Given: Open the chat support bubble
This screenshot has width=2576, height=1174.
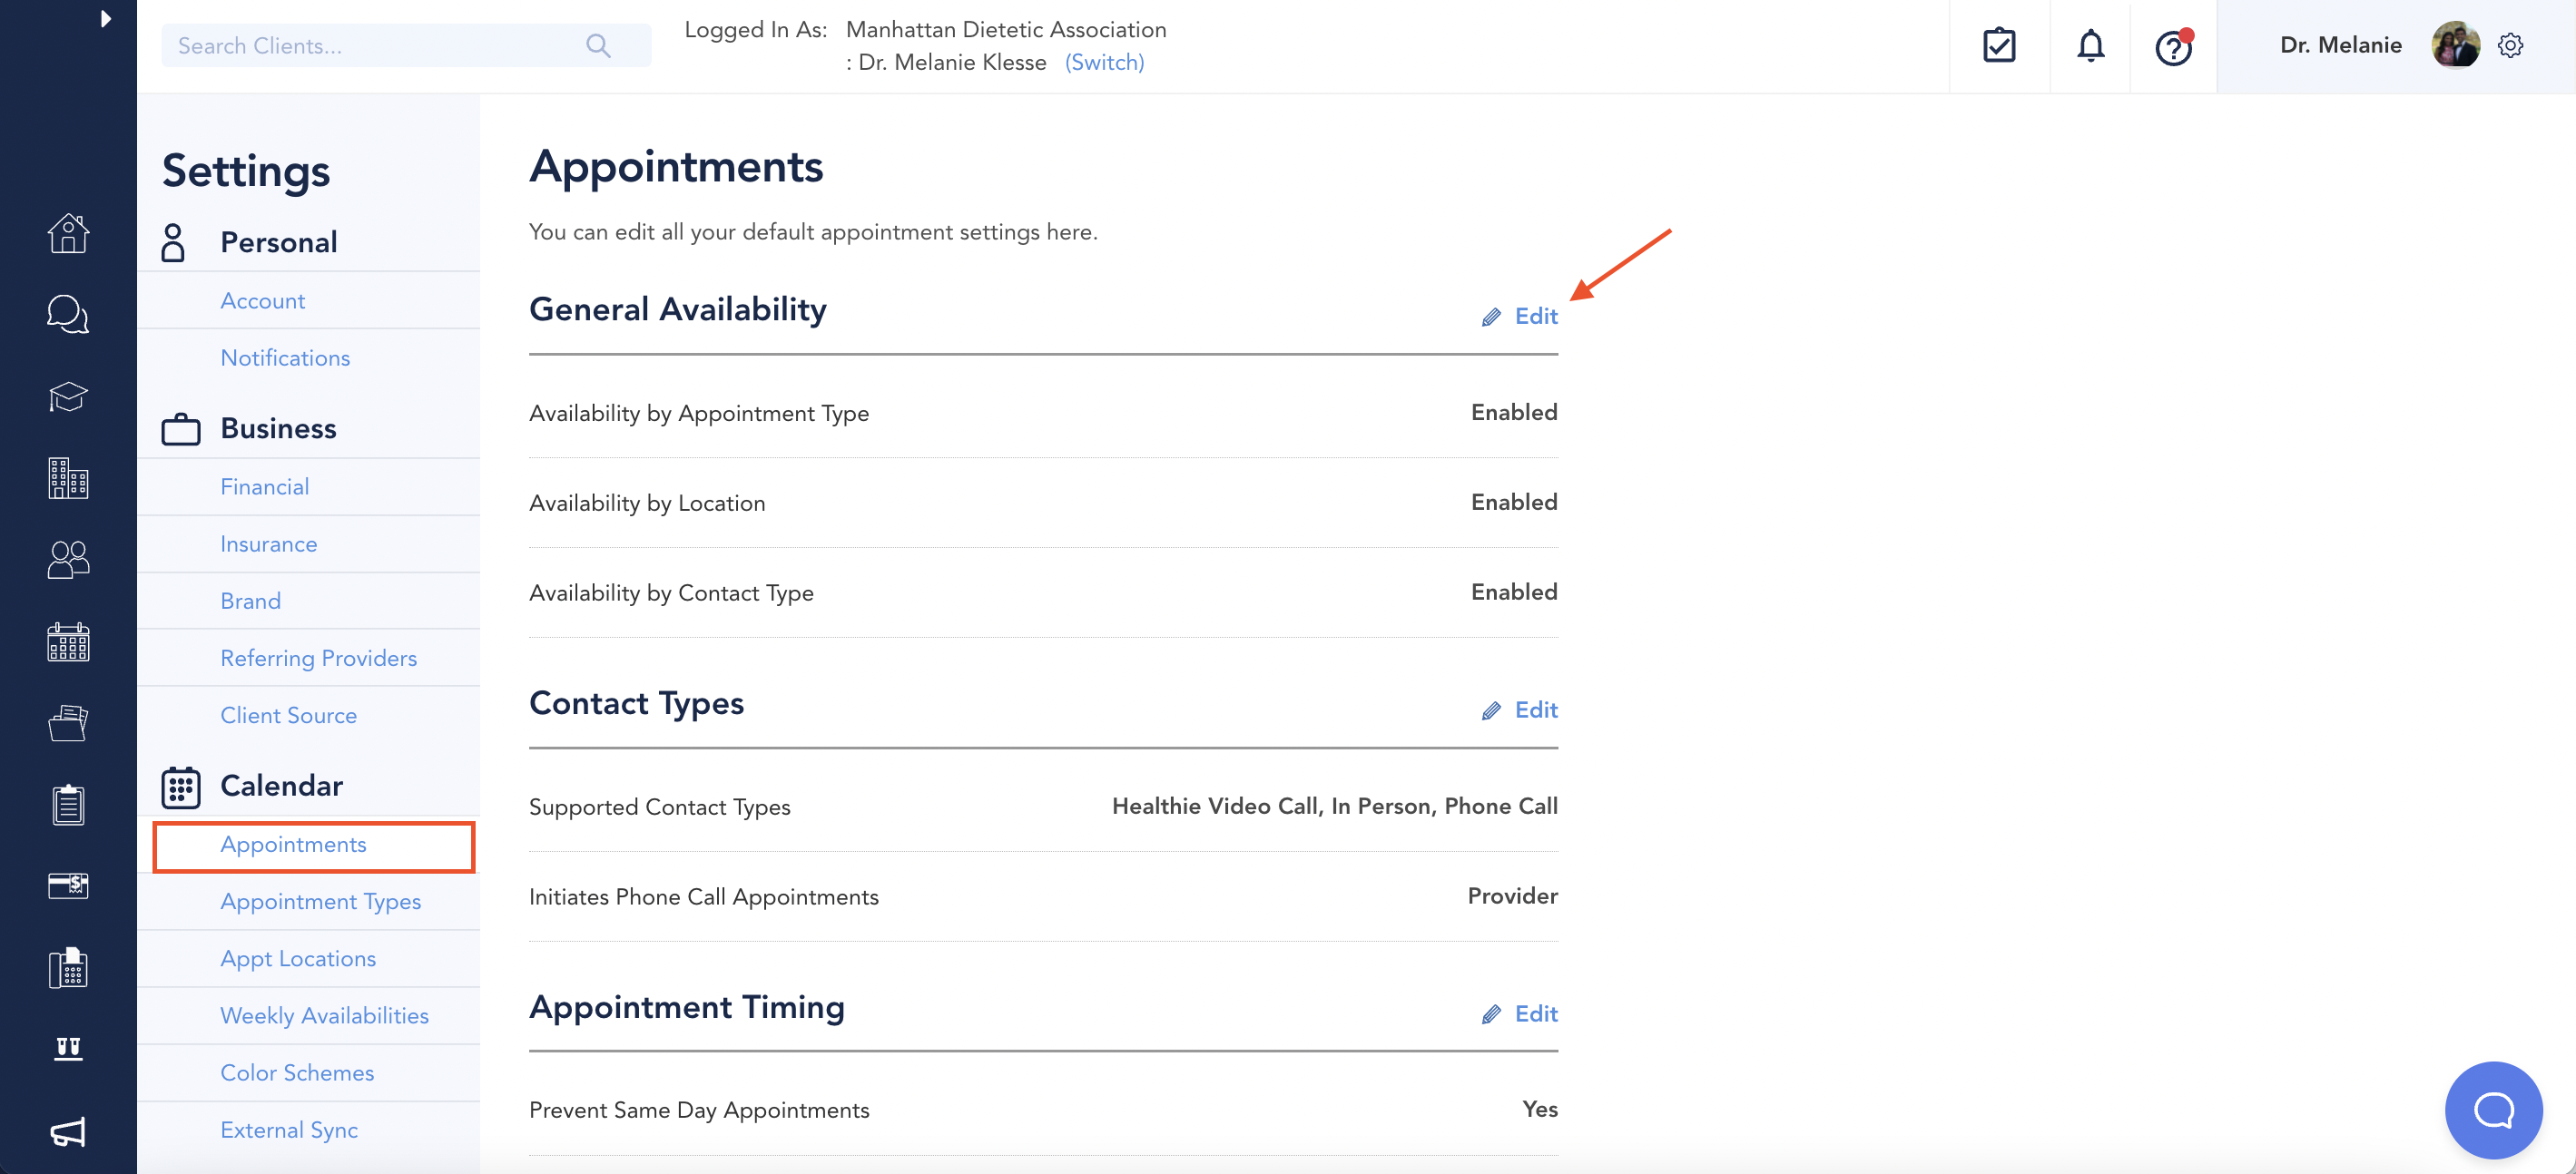Looking at the screenshot, I should pyautogui.click(x=2493, y=1109).
